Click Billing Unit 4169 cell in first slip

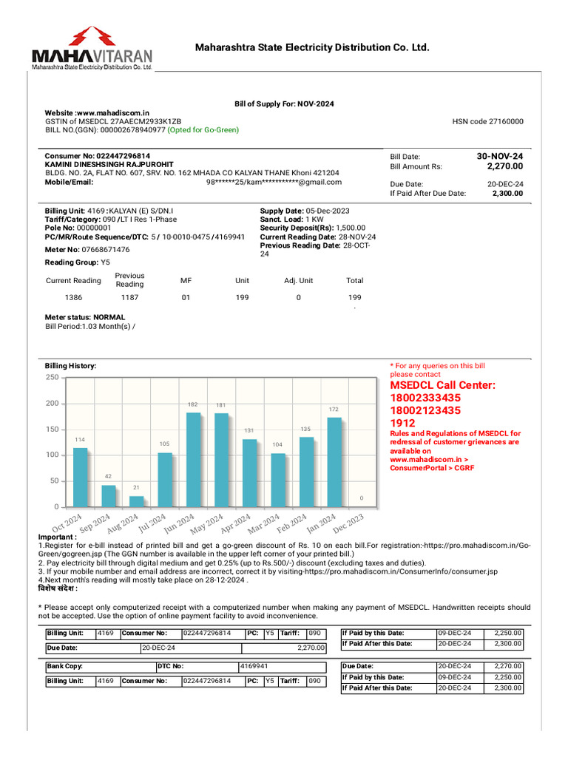(107, 634)
